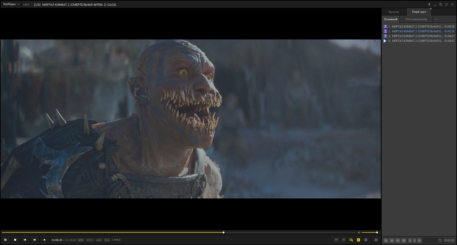Click the current time 01:06:35
This screenshot has height=245, width=457.
[x=57, y=240]
